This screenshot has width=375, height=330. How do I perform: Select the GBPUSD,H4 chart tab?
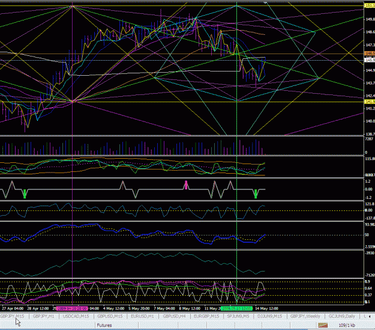pos(175,316)
